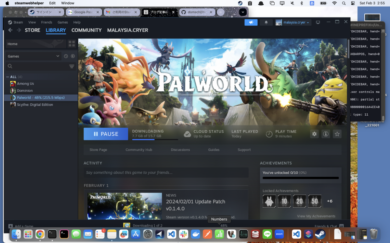The image size is (390, 243).
Task: Click the library search field
Action: 41,66
